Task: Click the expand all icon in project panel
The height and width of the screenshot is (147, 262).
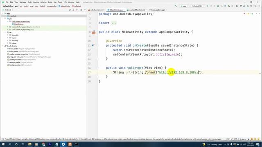Action: pyautogui.click(x=73, y=10)
